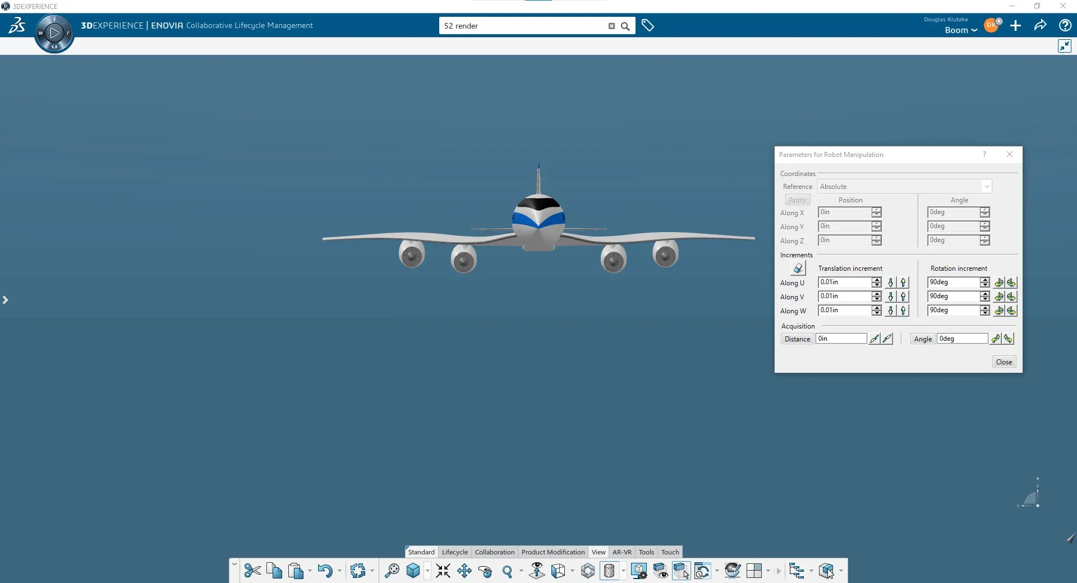
Task: Click the share icon near the user avatar
Action: pos(1041,26)
